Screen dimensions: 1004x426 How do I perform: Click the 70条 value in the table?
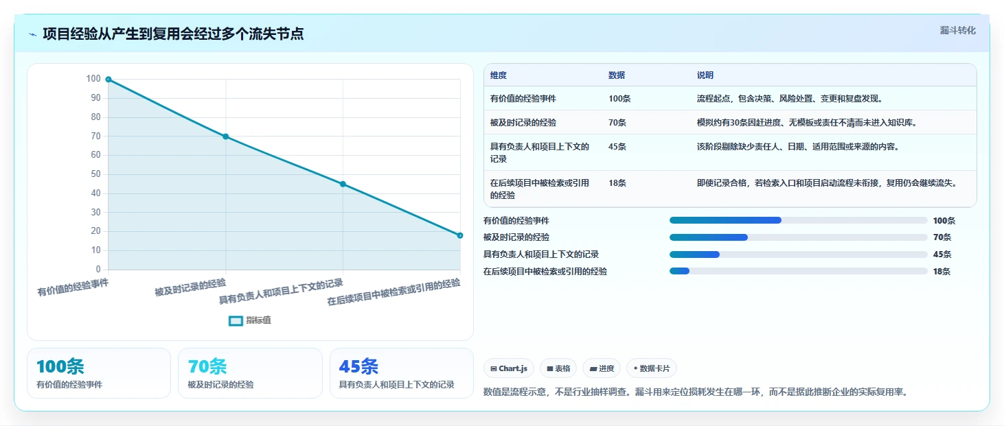pyautogui.click(x=617, y=123)
